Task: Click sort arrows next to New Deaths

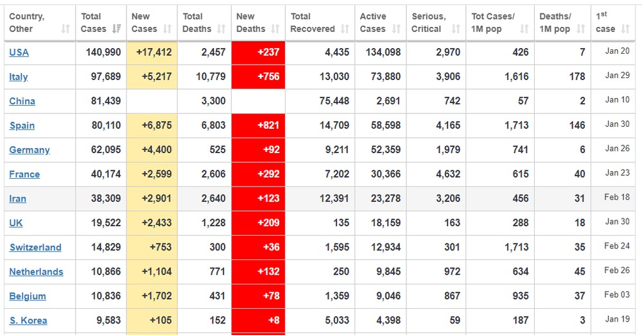Action: click(275, 29)
